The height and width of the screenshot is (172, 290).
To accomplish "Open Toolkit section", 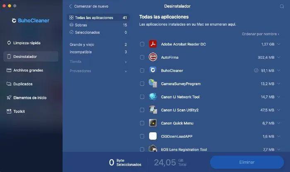I will click(31, 111).
